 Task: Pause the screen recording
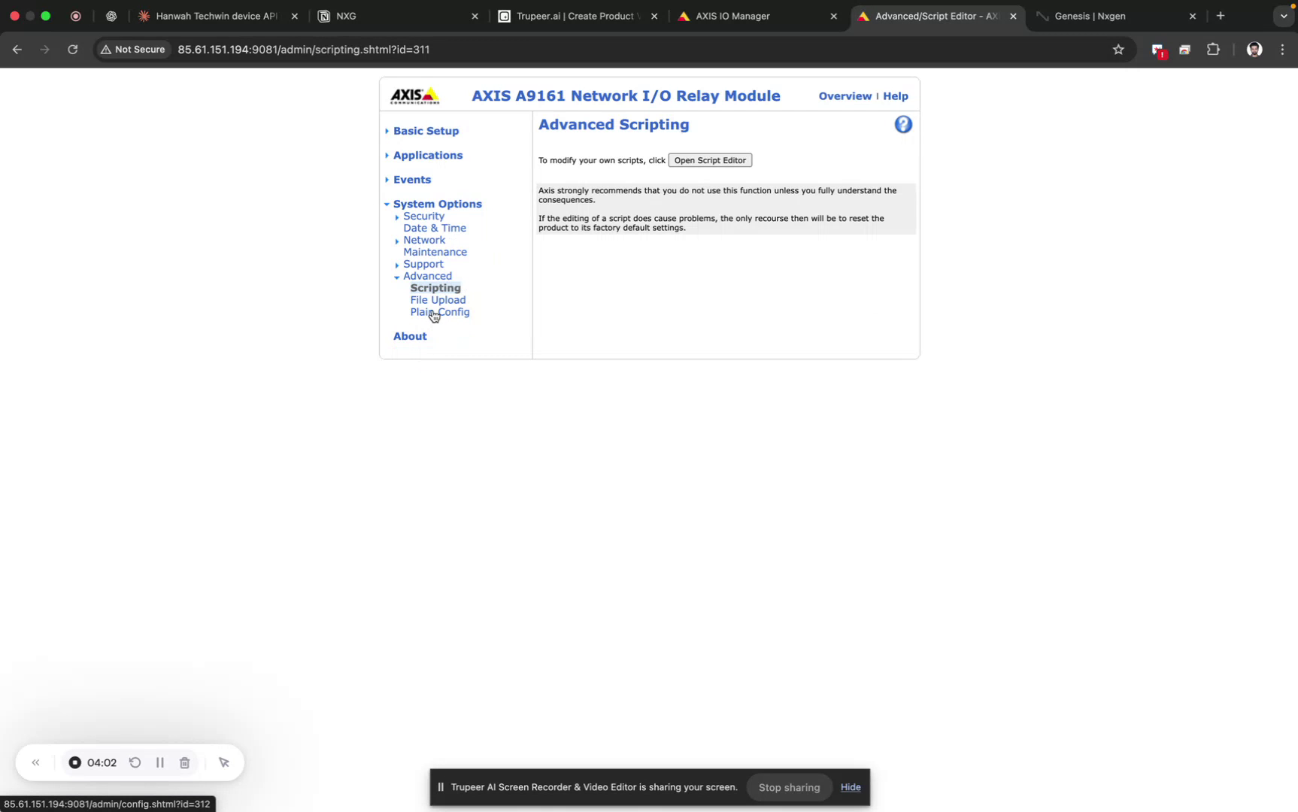[159, 762]
